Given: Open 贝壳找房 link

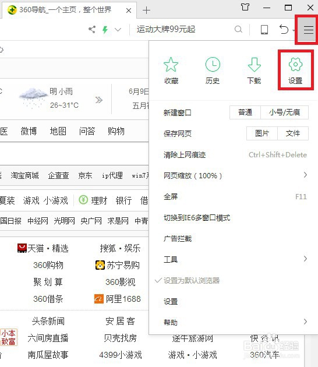Looking at the screenshot, I should point(121,338).
